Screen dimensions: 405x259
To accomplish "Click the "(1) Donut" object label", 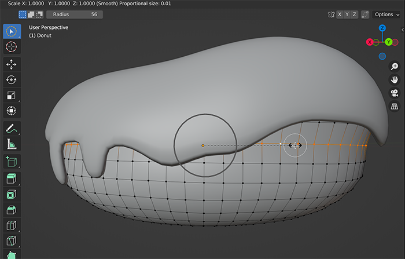I will [40, 35].
